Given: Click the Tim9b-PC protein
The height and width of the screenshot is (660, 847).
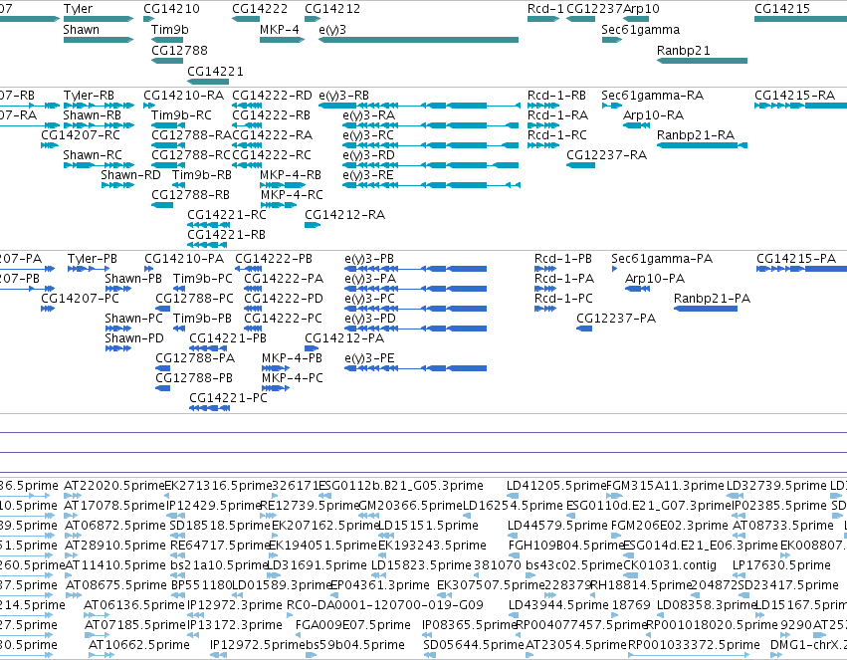Looking at the screenshot, I should click(x=179, y=289).
